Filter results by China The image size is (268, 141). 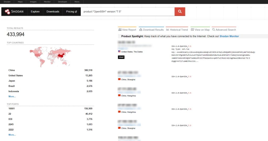click(x=12, y=70)
